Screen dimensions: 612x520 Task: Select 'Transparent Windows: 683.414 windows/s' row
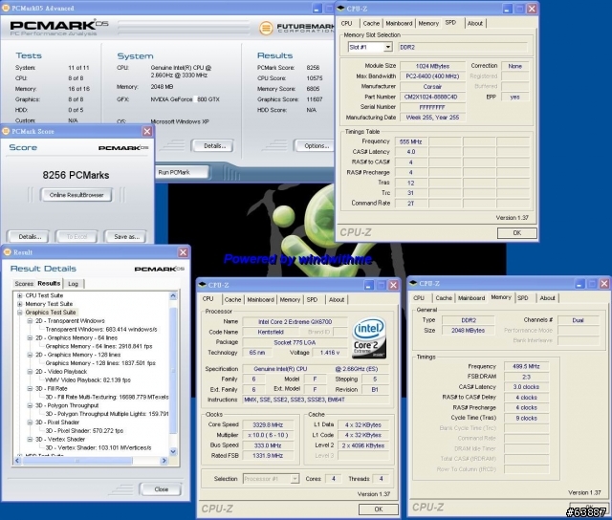click(x=101, y=330)
